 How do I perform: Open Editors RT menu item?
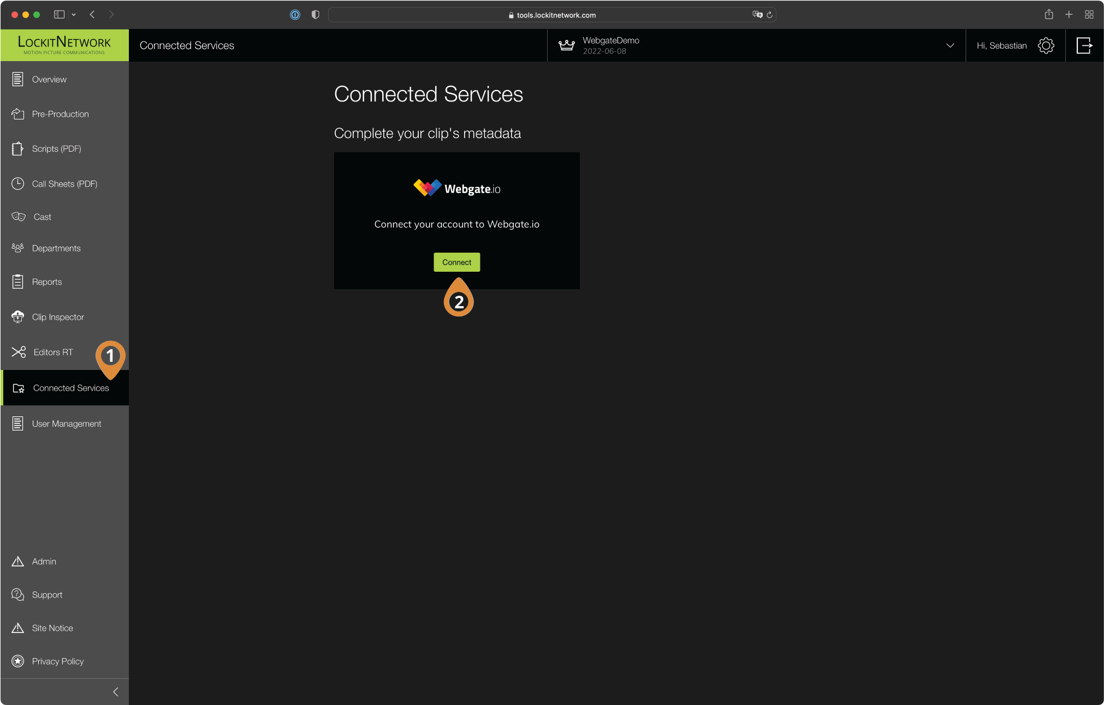[x=64, y=352]
